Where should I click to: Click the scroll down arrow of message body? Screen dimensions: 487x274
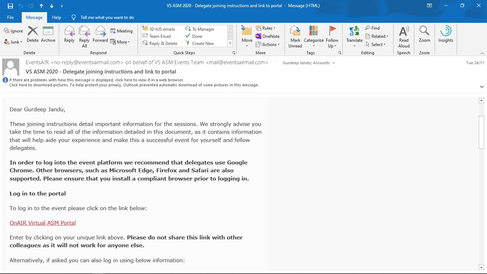click(481, 267)
